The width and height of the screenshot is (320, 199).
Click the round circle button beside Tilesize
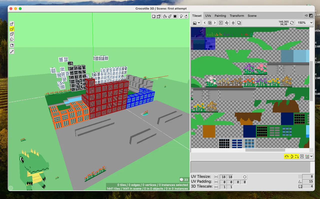[x=245, y=177]
